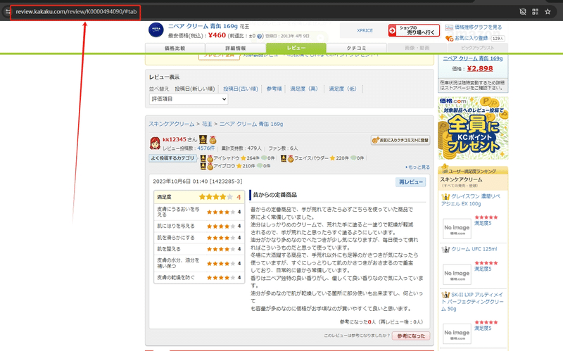Click the 再レビュー button
563x351 pixels.
coord(411,182)
